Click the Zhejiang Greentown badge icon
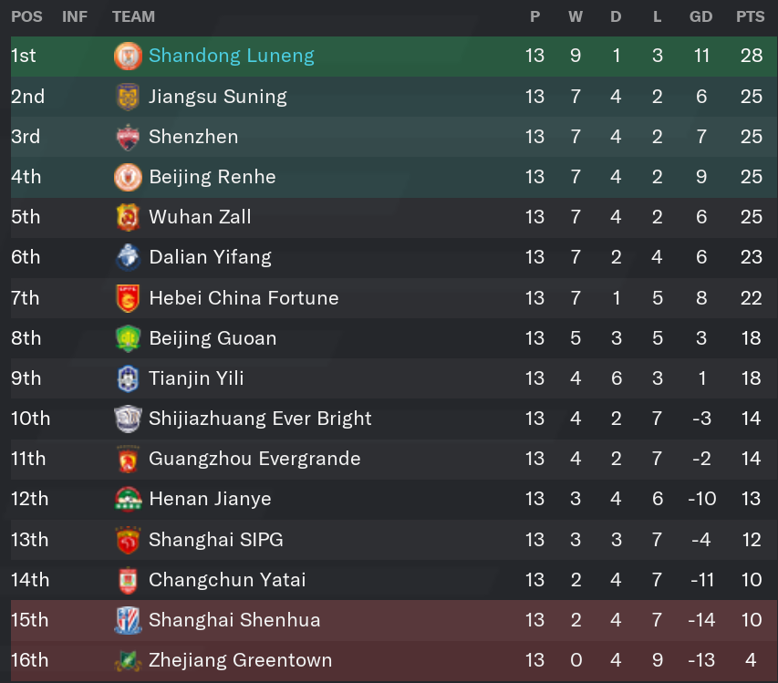Viewport: 778px width, 683px height. coord(128,661)
